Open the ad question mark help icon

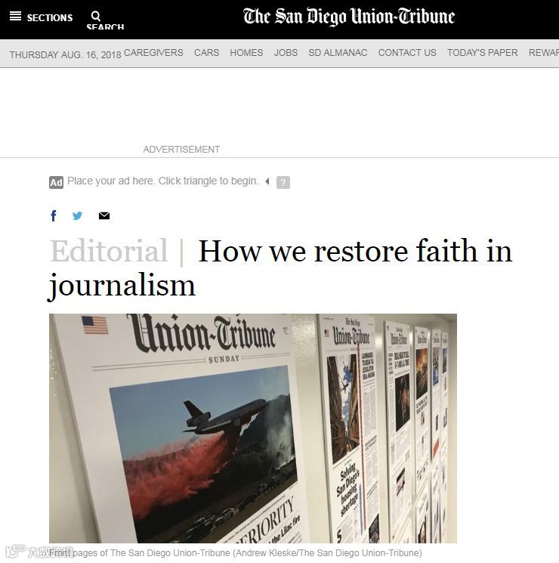(x=283, y=182)
